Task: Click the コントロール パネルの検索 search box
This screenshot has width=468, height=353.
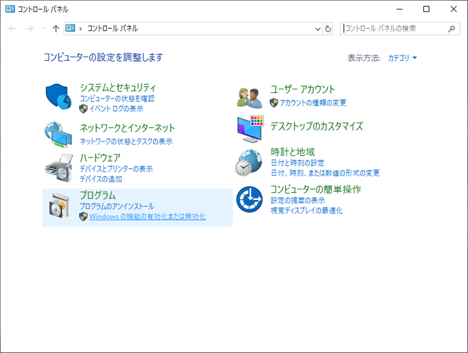Action: 393,28
